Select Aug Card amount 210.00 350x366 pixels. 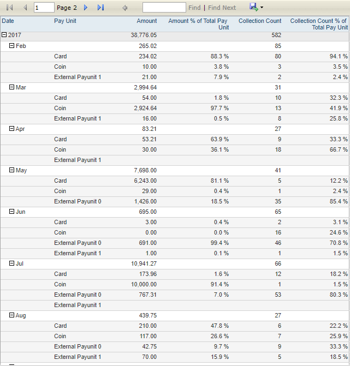147,326
